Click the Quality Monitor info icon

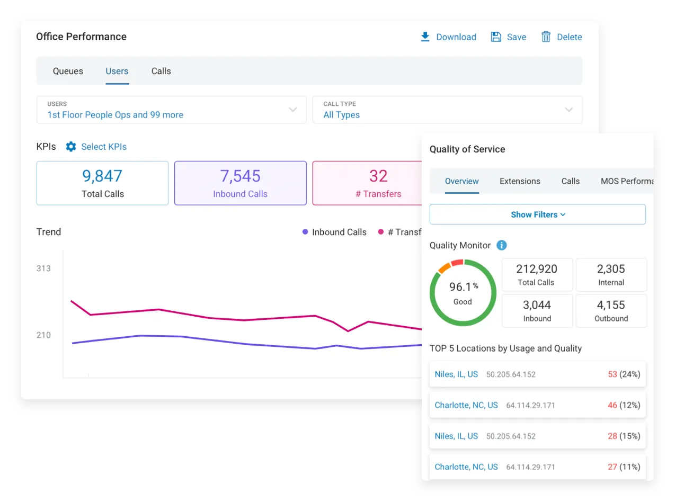tap(501, 245)
